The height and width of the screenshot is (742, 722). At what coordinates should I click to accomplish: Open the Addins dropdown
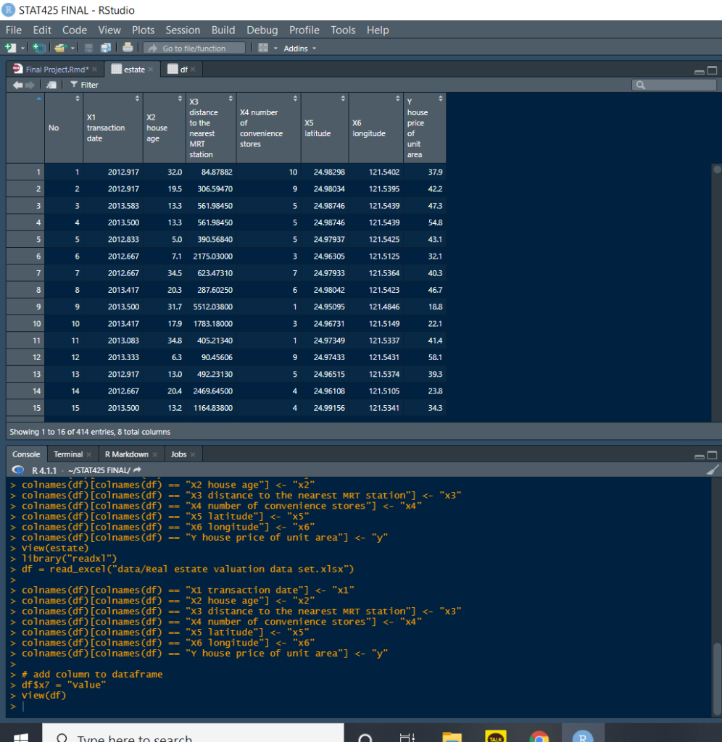tap(299, 48)
